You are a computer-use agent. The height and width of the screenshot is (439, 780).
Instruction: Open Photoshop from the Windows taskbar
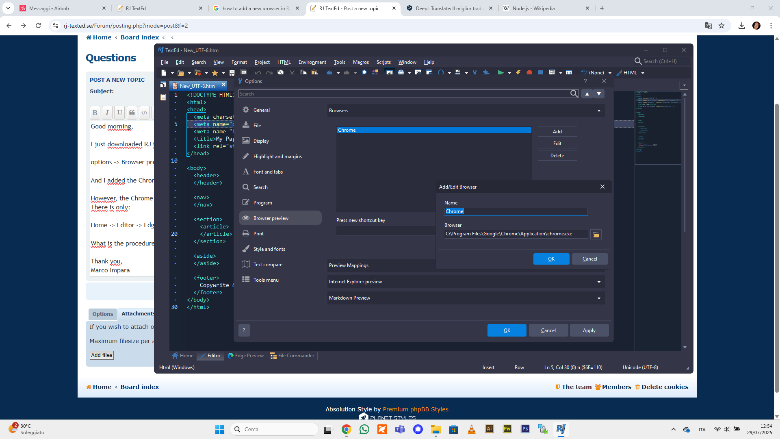[525, 429]
